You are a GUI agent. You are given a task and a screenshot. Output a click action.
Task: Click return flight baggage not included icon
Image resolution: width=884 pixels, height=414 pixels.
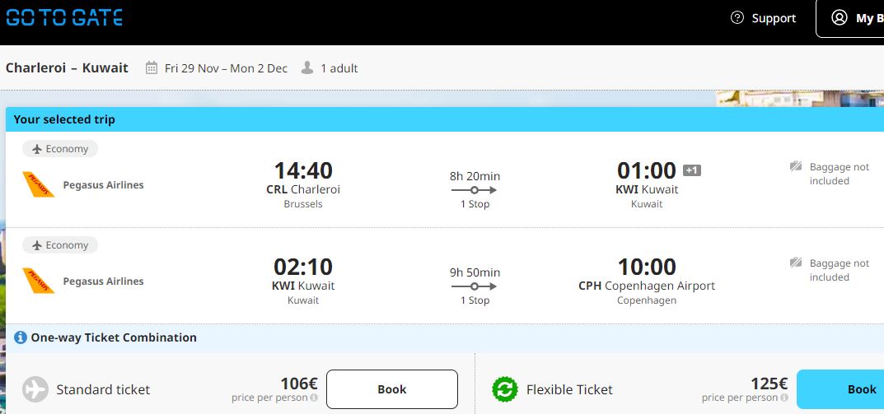coord(796,263)
